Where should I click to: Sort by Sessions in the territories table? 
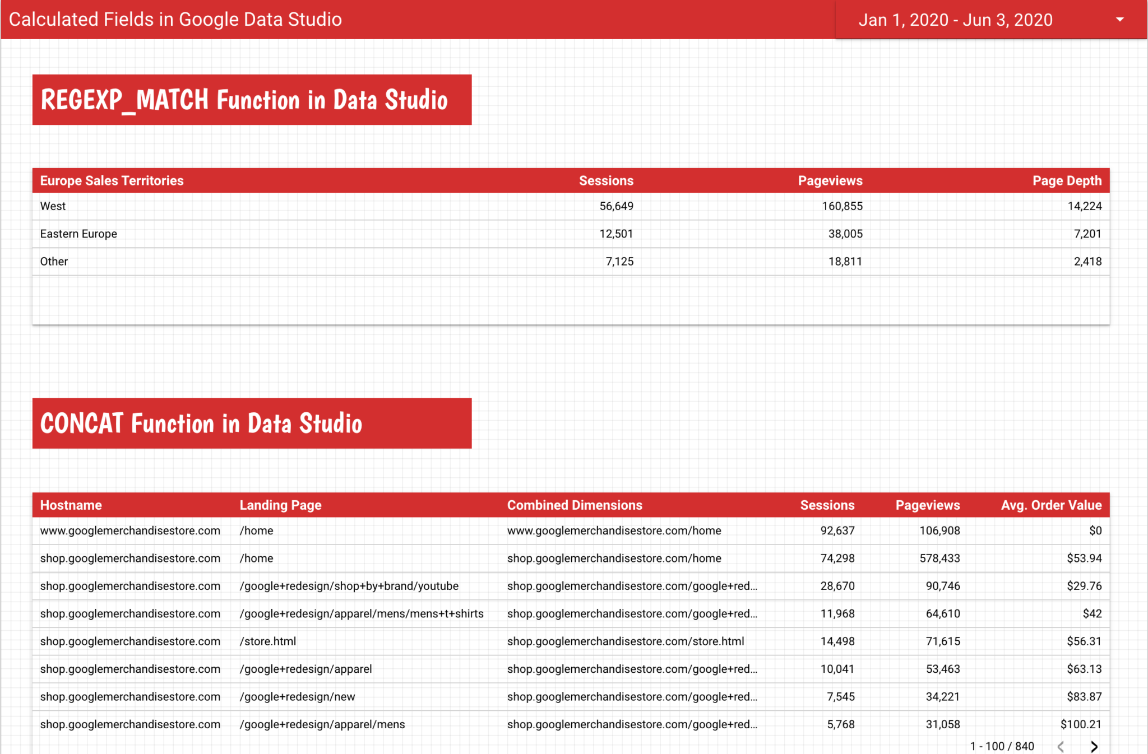606,180
